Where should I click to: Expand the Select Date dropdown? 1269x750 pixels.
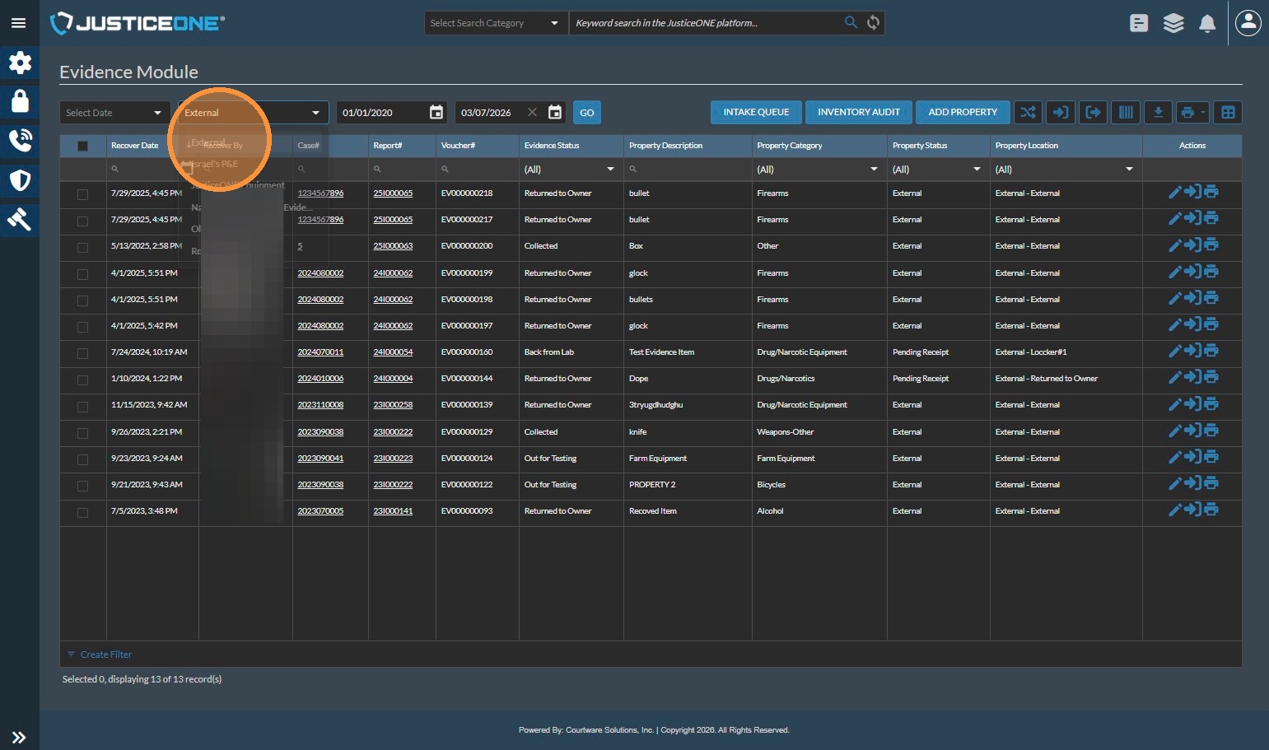pyautogui.click(x=114, y=113)
